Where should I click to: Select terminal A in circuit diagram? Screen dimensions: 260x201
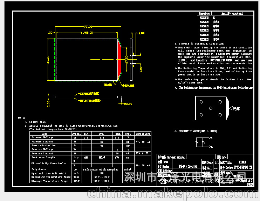(211, 138)
